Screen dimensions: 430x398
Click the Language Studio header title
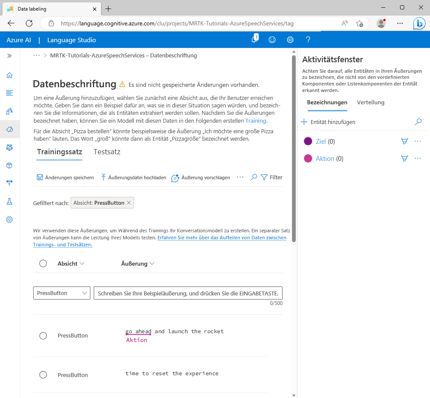click(x=71, y=40)
